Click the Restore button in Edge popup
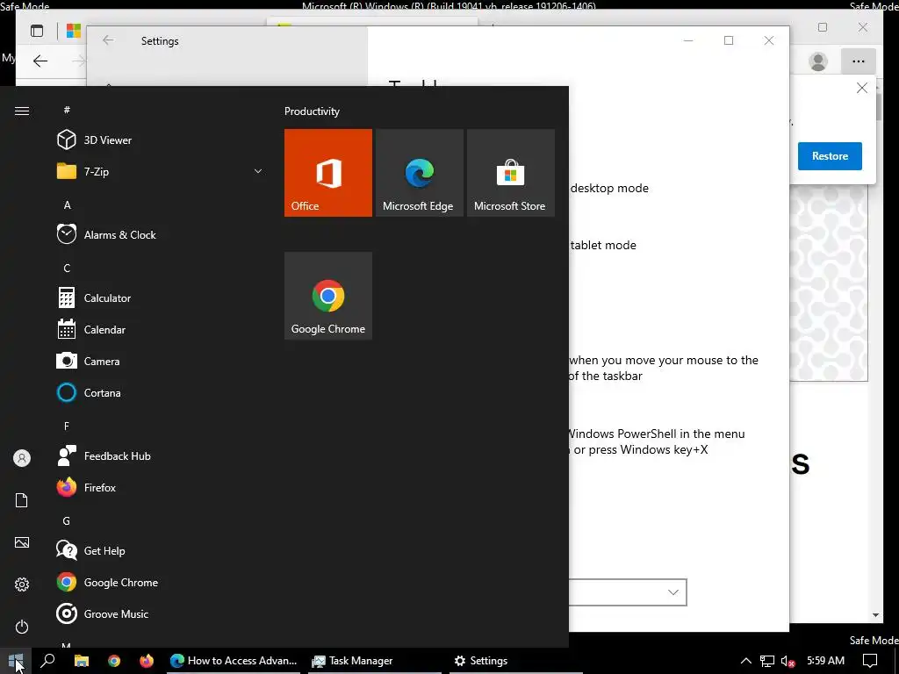 point(830,156)
